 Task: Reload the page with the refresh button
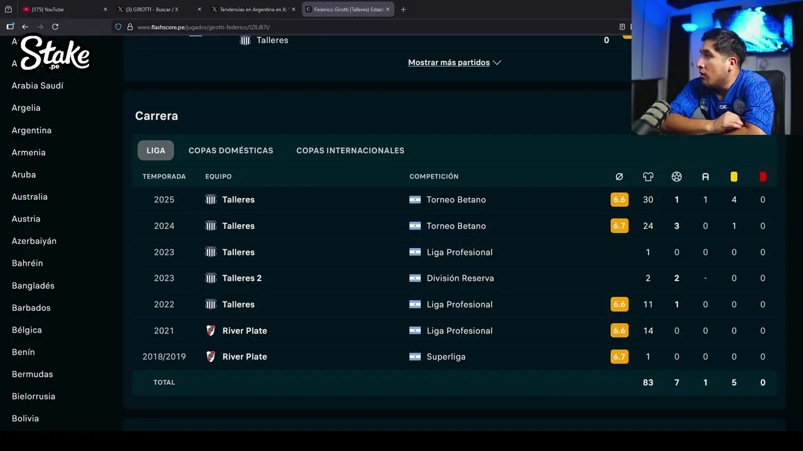click(x=55, y=27)
